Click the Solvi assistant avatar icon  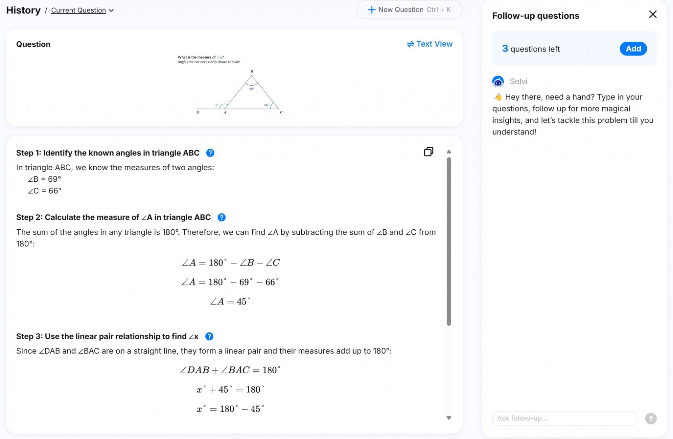click(x=498, y=81)
